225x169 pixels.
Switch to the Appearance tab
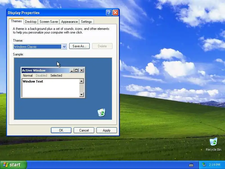tap(69, 22)
